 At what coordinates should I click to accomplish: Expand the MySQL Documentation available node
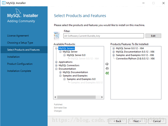coord(60,72)
